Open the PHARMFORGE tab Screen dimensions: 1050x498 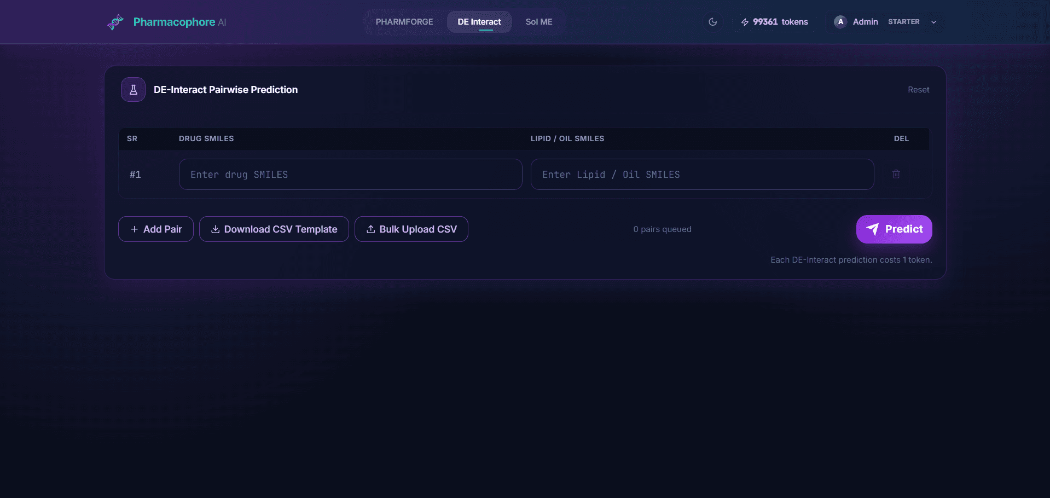(404, 22)
